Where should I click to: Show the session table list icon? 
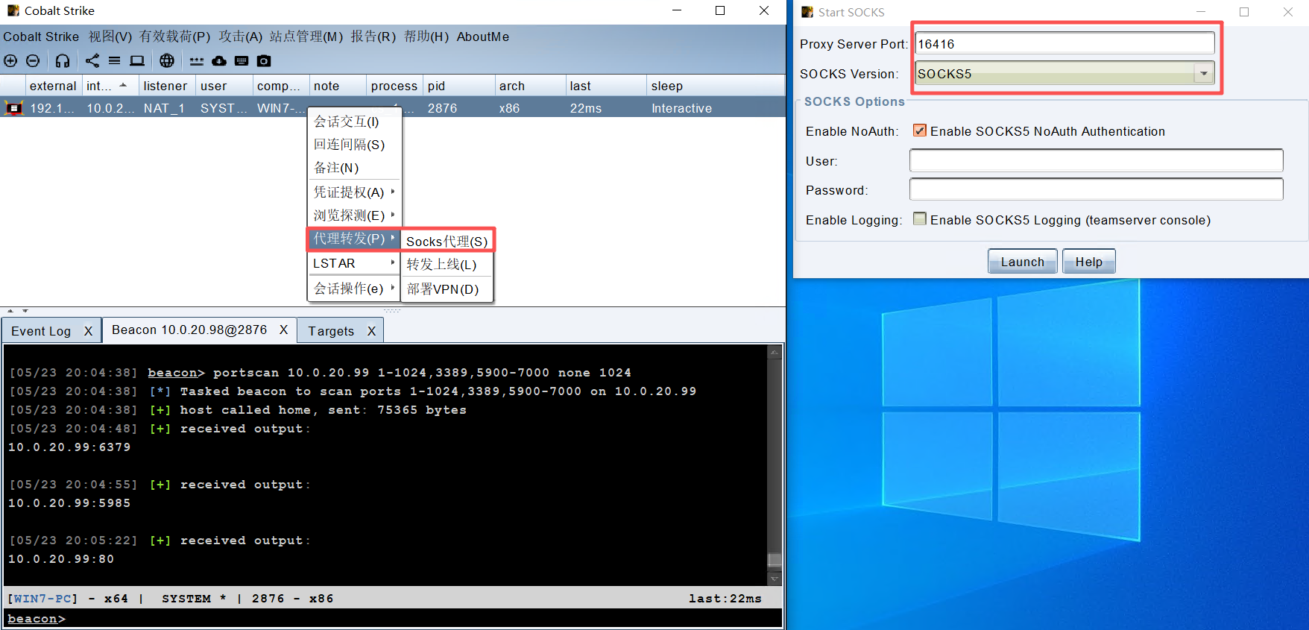click(x=114, y=61)
